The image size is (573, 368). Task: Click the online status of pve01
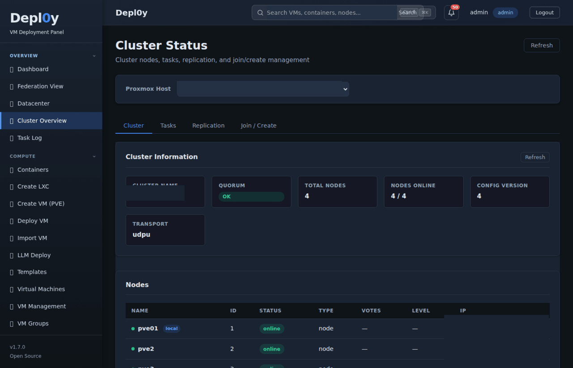(272, 329)
